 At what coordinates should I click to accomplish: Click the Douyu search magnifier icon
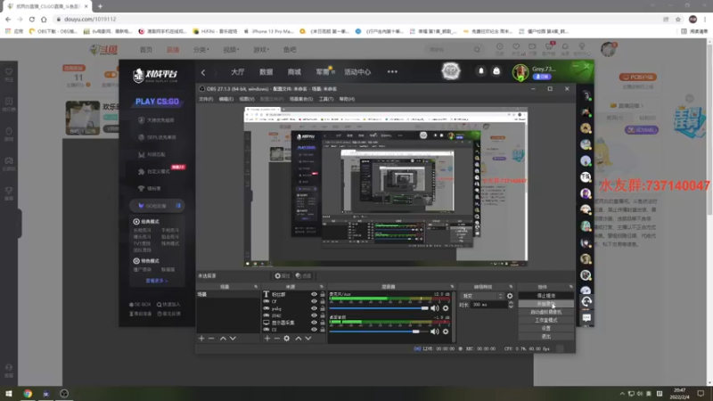click(x=477, y=50)
